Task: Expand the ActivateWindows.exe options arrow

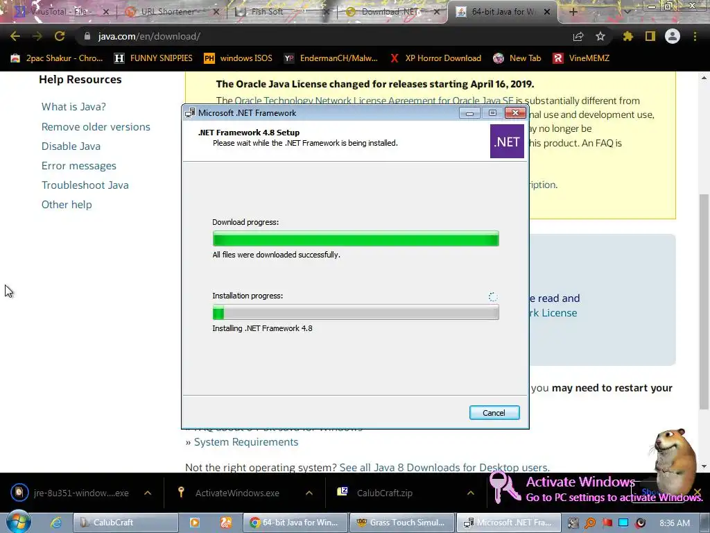Action: [309, 493]
